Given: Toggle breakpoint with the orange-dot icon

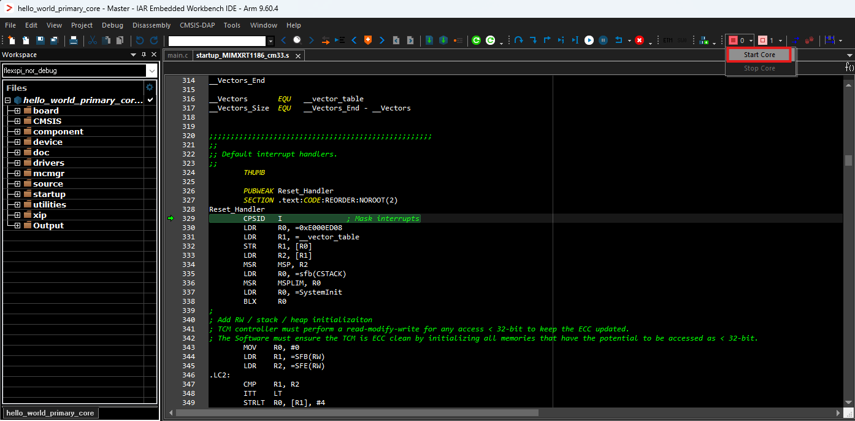Looking at the screenshot, I should coord(458,41).
